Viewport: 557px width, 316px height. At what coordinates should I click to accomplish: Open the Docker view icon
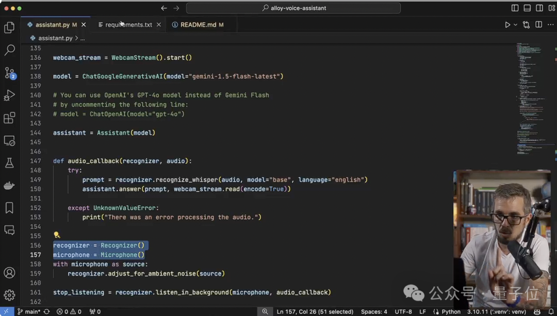coord(9,186)
